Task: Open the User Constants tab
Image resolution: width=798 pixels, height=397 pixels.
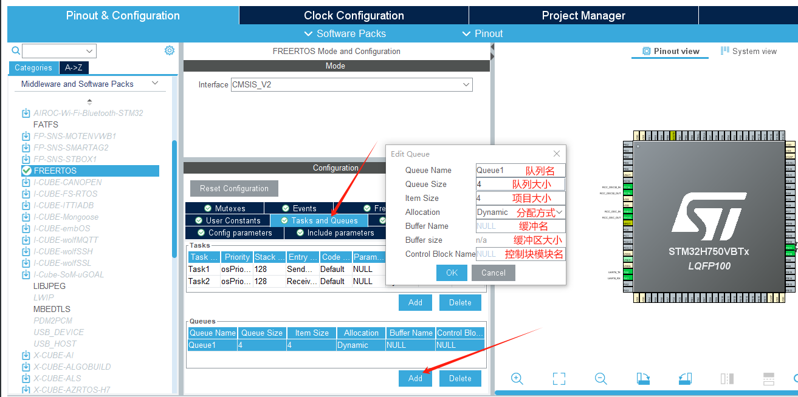Action: click(227, 220)
